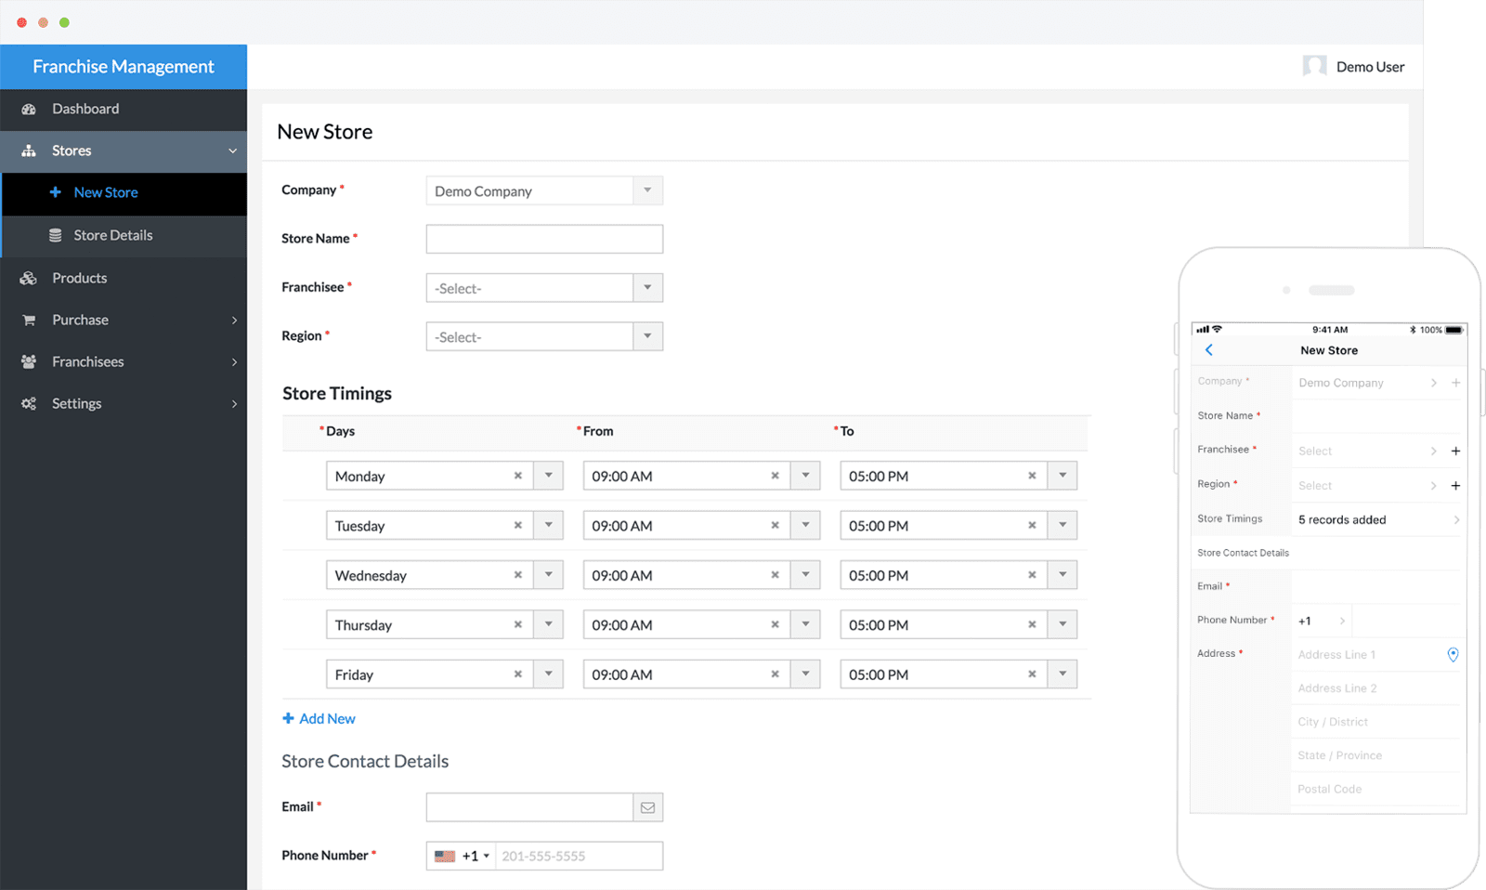Clear the Thursday From time

[775, 624]
